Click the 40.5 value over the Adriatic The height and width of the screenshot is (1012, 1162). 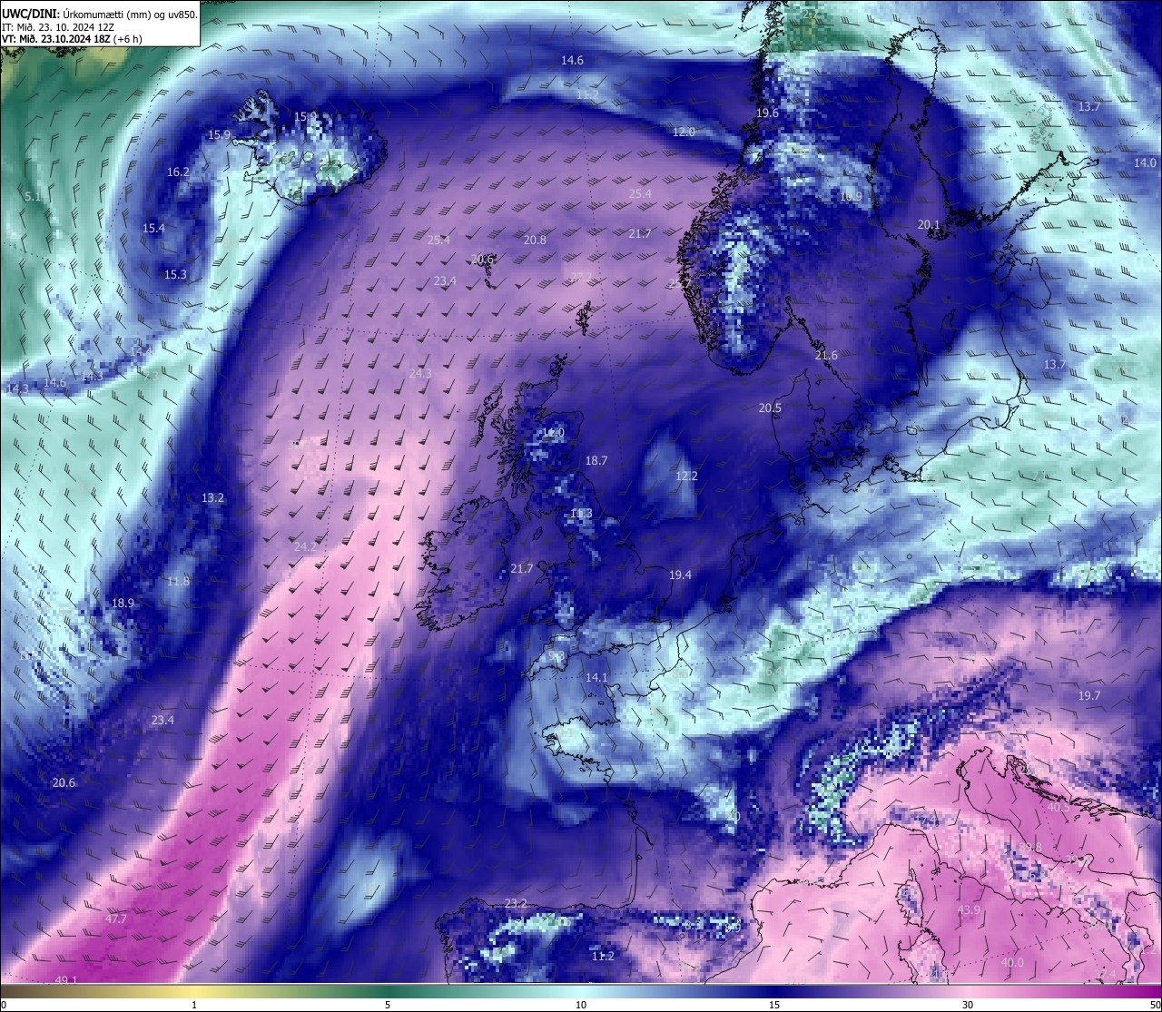1059,806
